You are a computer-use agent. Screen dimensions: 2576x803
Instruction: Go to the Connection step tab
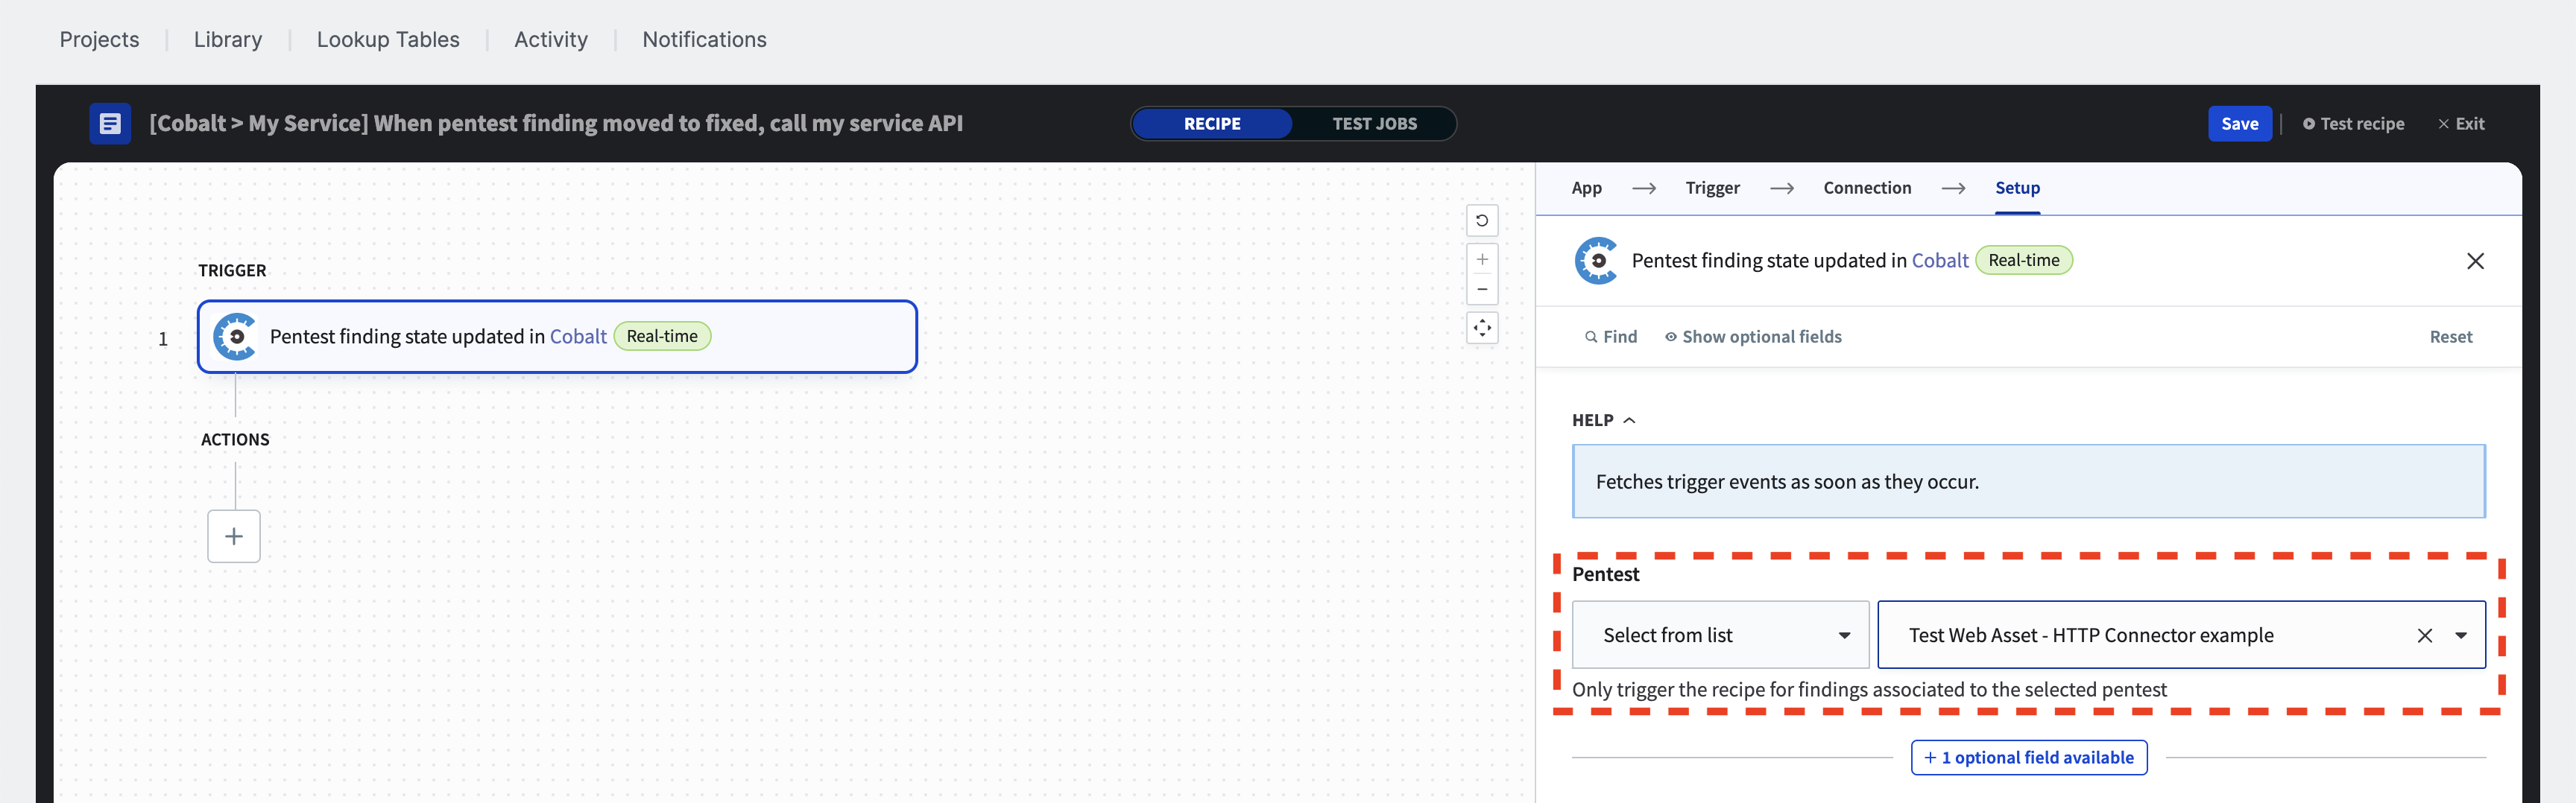pos(1867,188)
